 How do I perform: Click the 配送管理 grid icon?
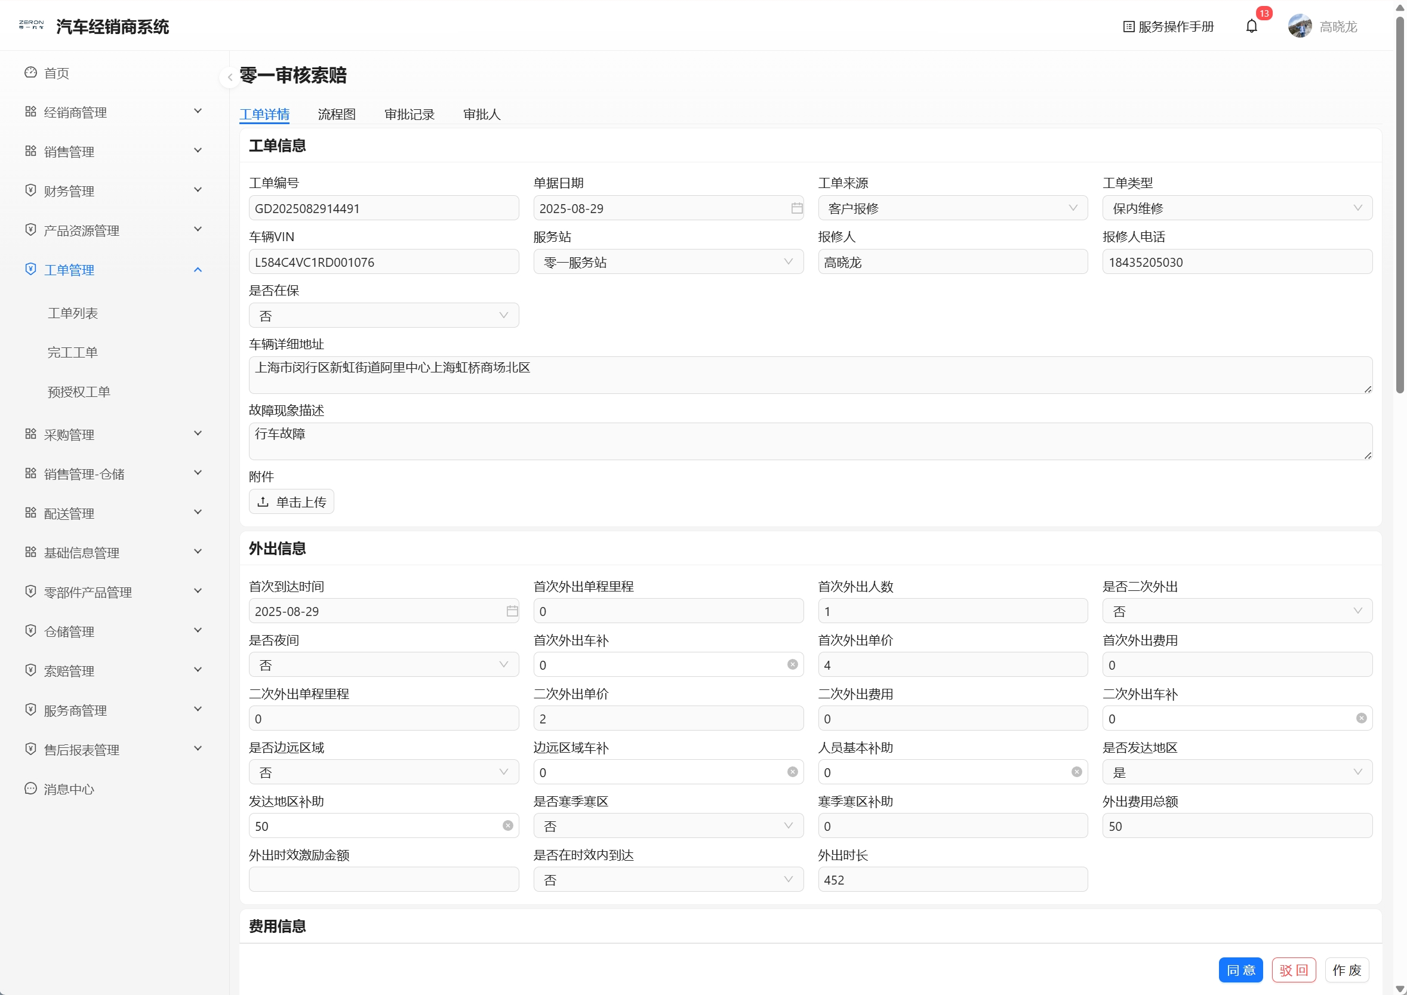pos(30,513)
